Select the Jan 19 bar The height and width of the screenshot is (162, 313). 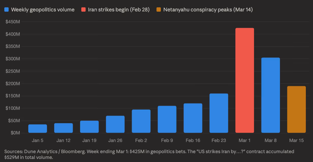tap(89, 127)
